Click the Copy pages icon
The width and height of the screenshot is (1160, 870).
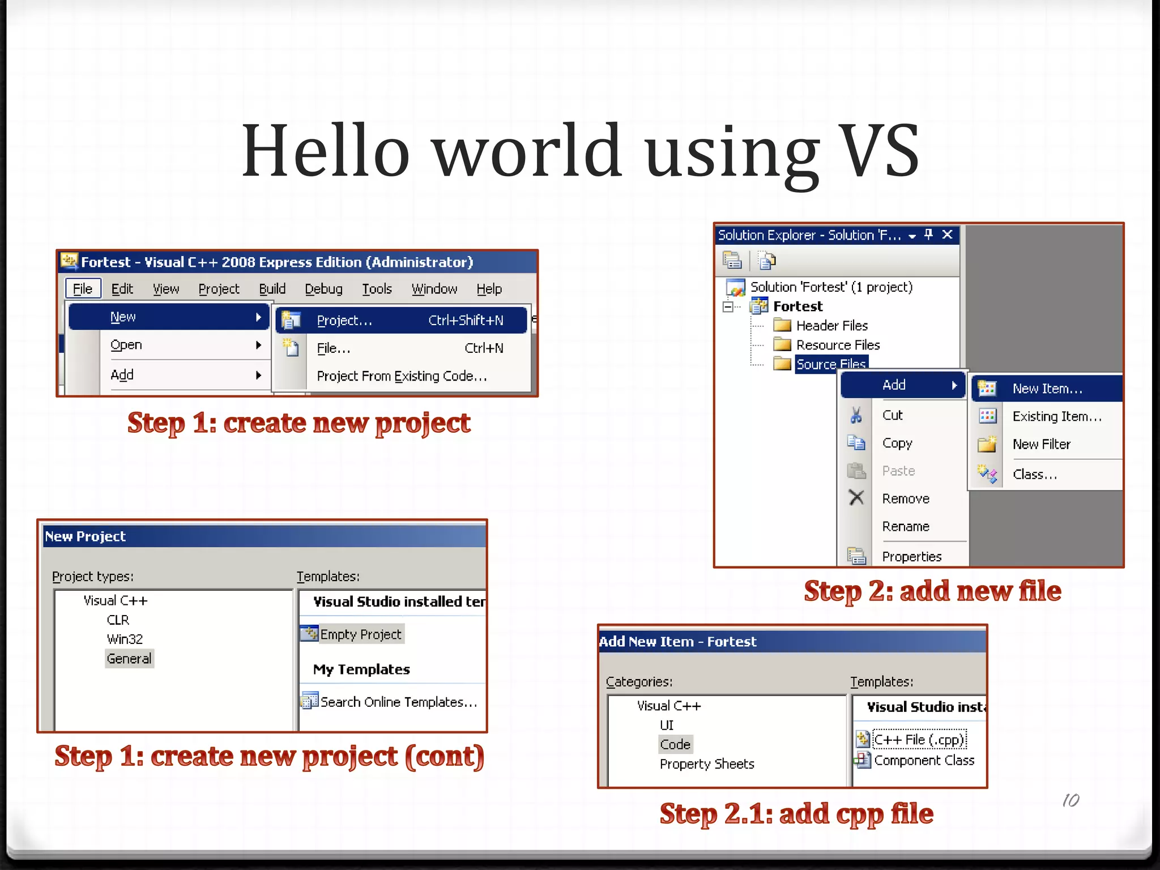(856, 442)
